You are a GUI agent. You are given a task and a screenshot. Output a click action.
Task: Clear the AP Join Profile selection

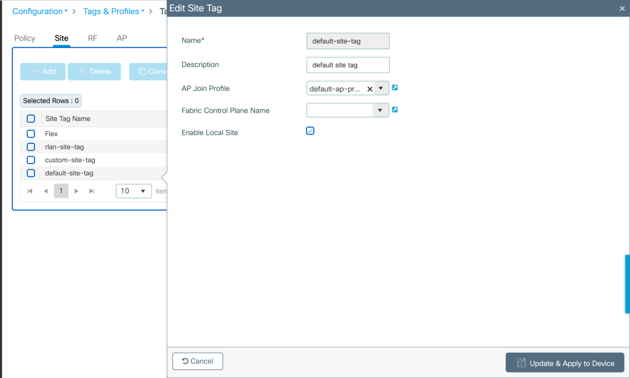[370, 89]
